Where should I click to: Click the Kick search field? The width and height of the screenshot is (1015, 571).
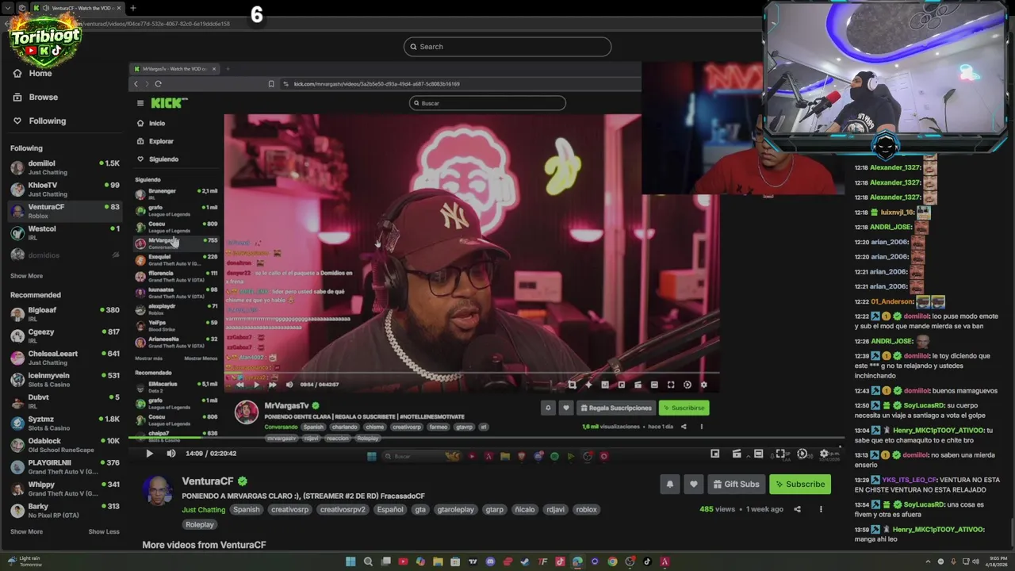coord(507,47)
